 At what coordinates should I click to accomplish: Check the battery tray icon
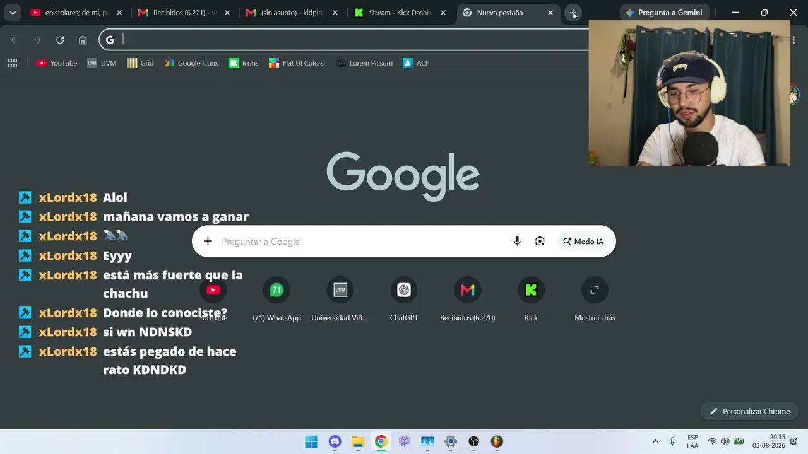(x=738, y=441)
